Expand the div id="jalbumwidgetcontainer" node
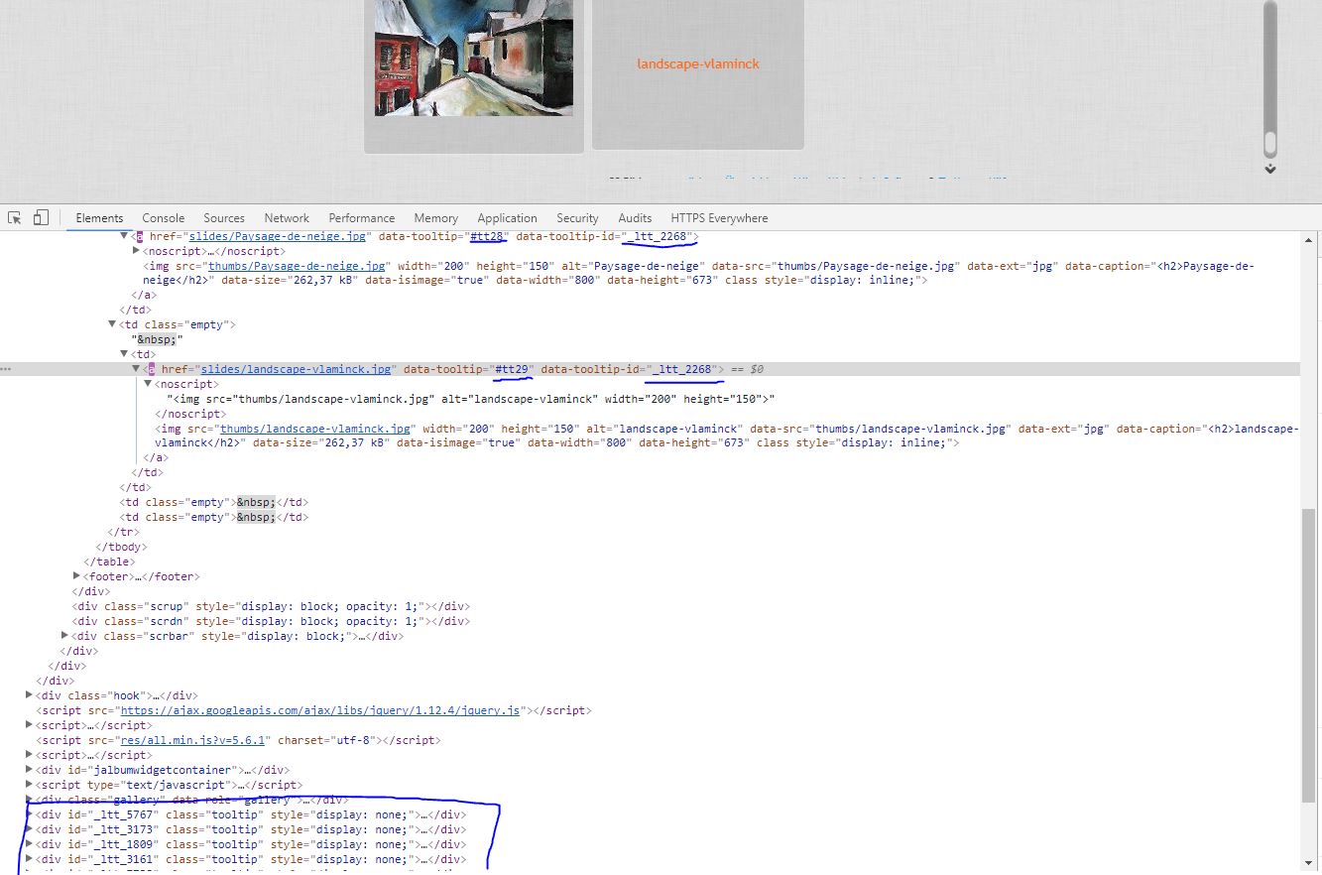Image resolution: width=1322 pixels, height=875 pixels. 30,770
